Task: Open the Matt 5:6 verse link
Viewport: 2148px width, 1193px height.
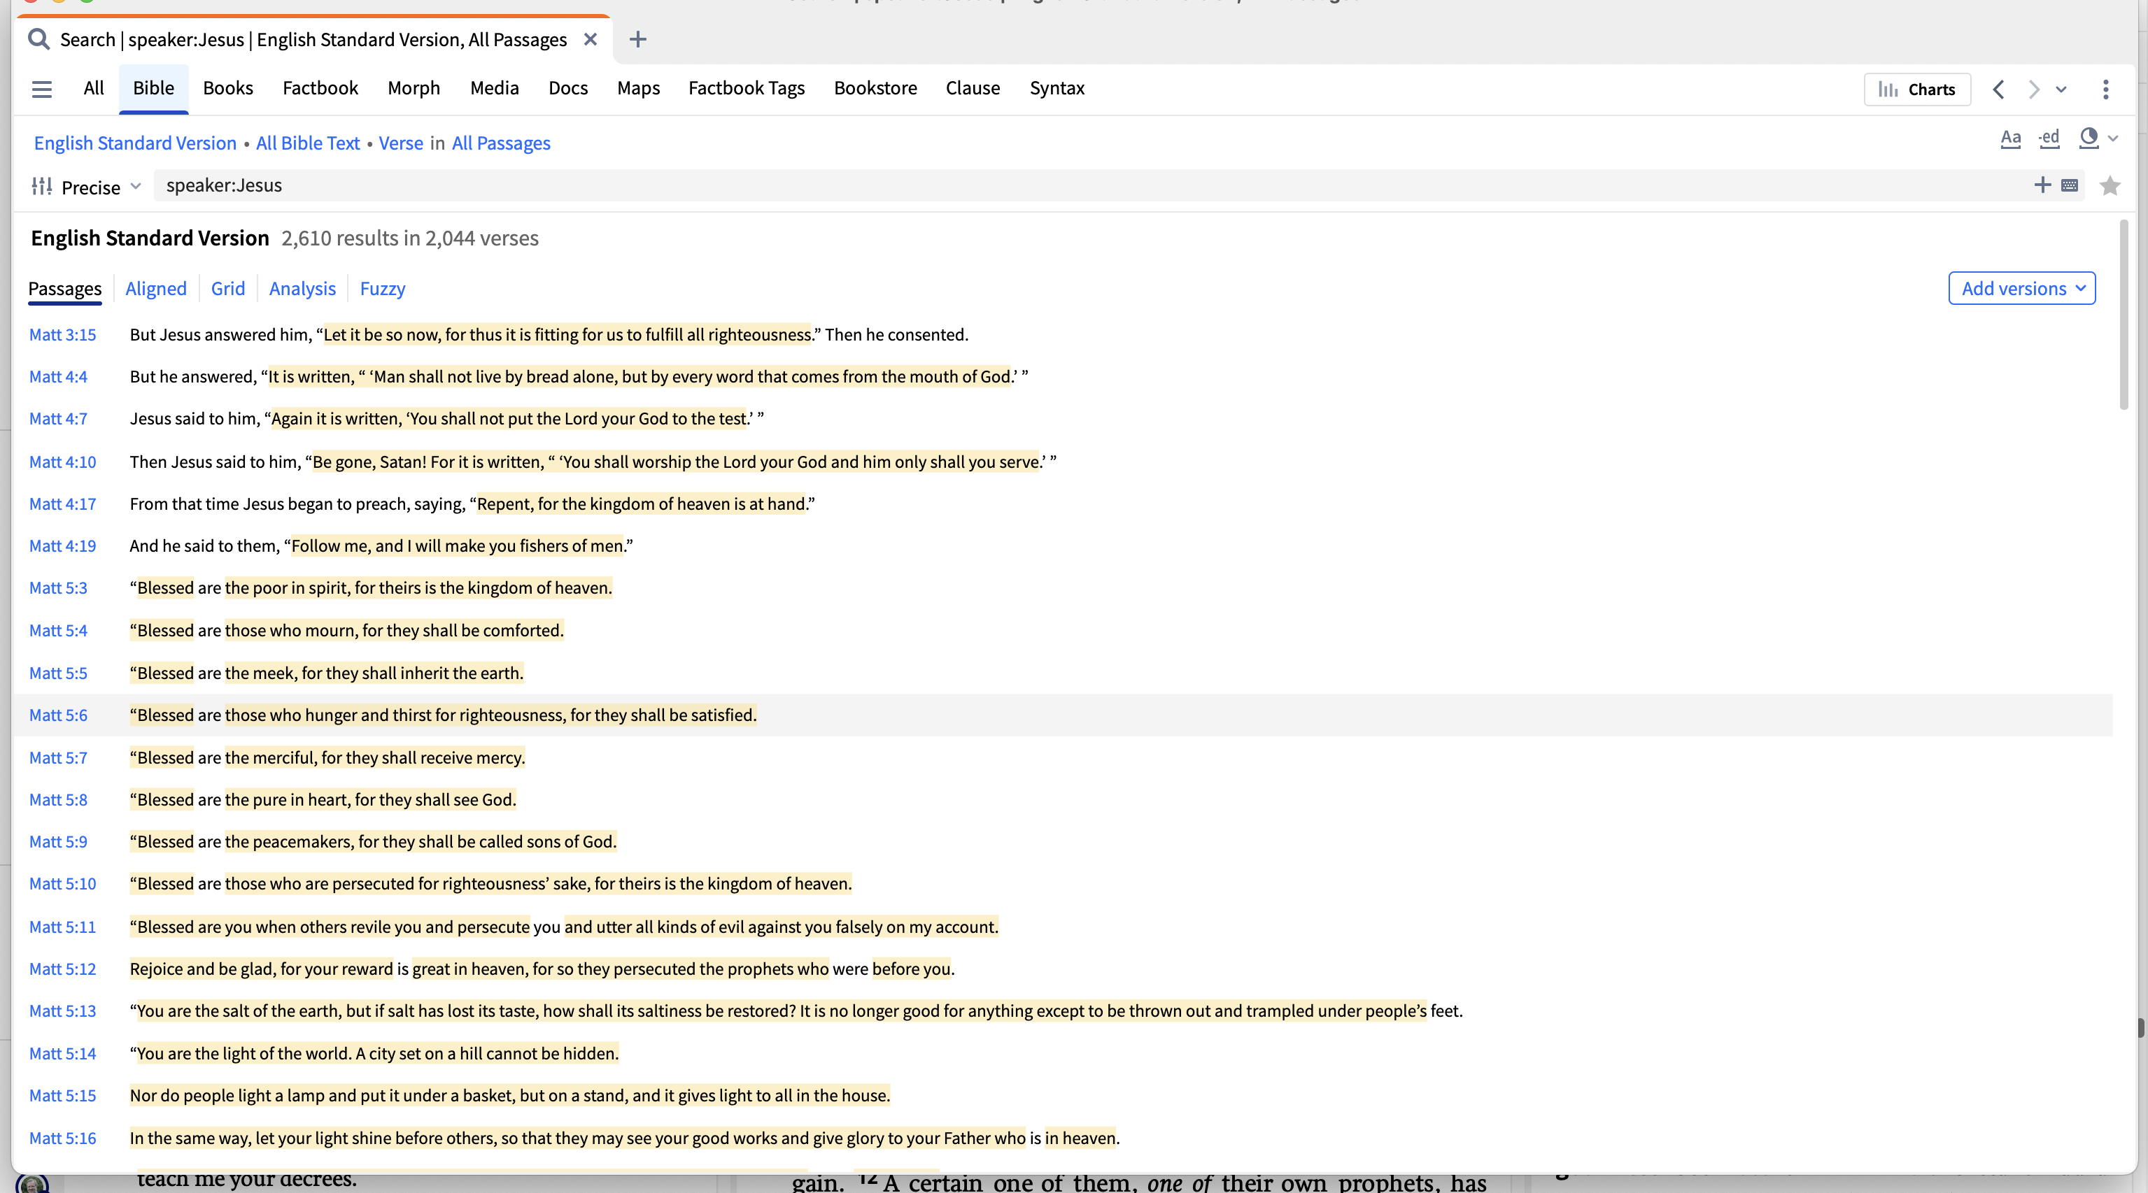Action: pyautogui.click(x=58, y=715)
